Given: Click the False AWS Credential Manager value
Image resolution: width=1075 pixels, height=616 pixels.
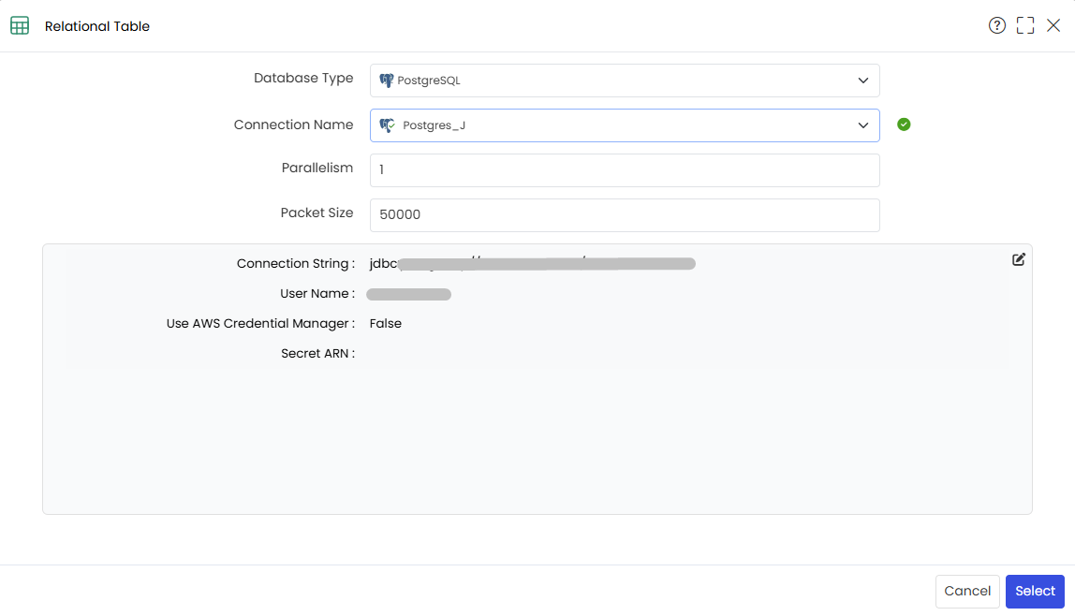Looking at the screenshot, I should pos(385,323).
